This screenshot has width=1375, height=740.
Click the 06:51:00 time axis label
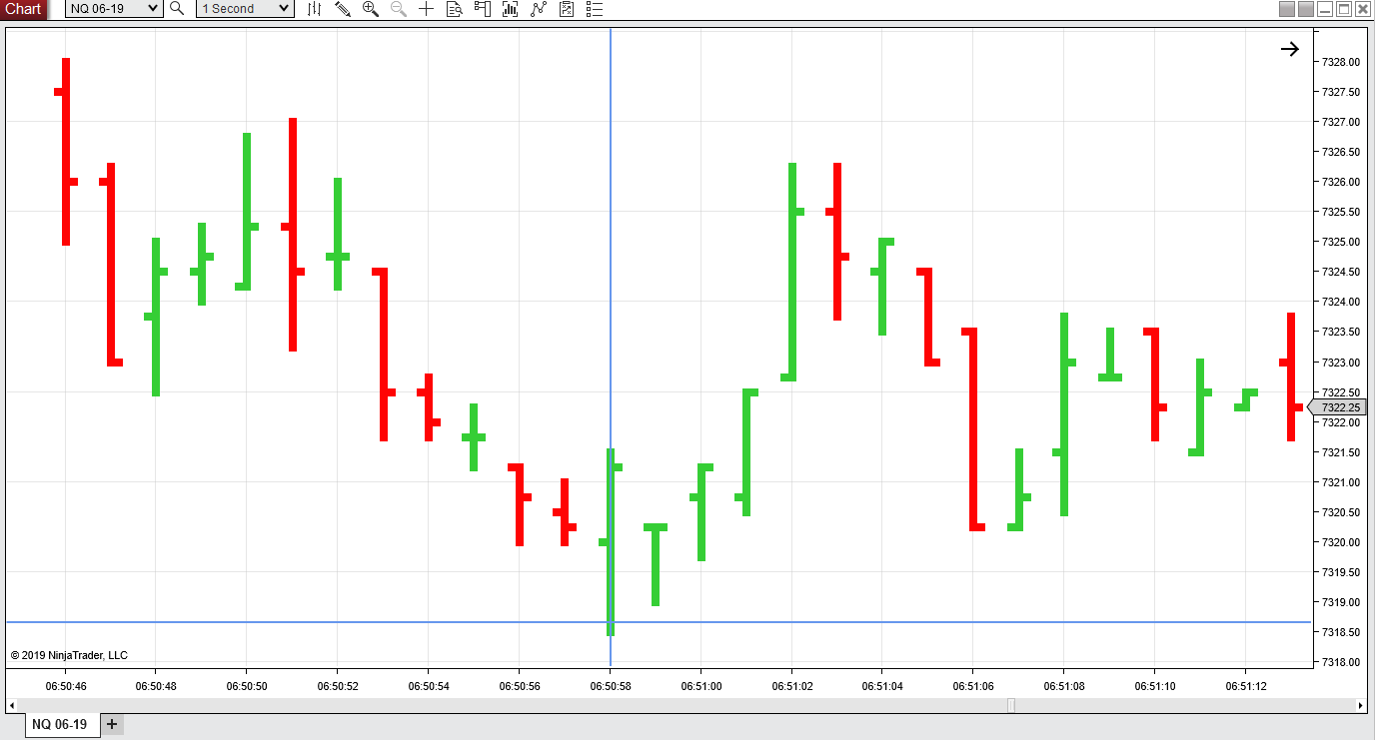[x=701, y=686]
